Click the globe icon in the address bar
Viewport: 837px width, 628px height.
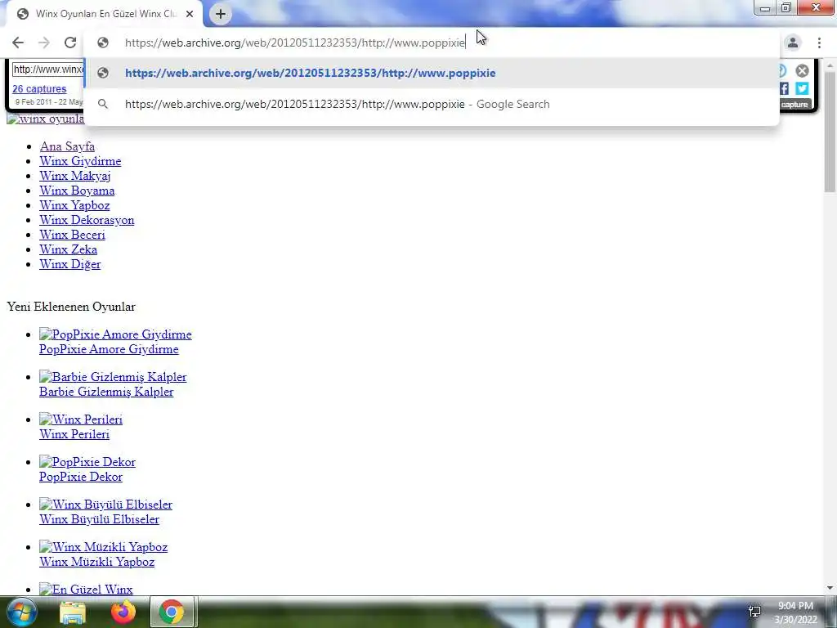[x=103, y=43]
